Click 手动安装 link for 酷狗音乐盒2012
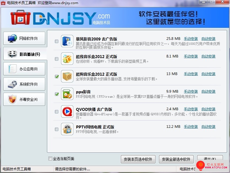The image size is (230, 173). pyautogui.click(x=191, y=74)
